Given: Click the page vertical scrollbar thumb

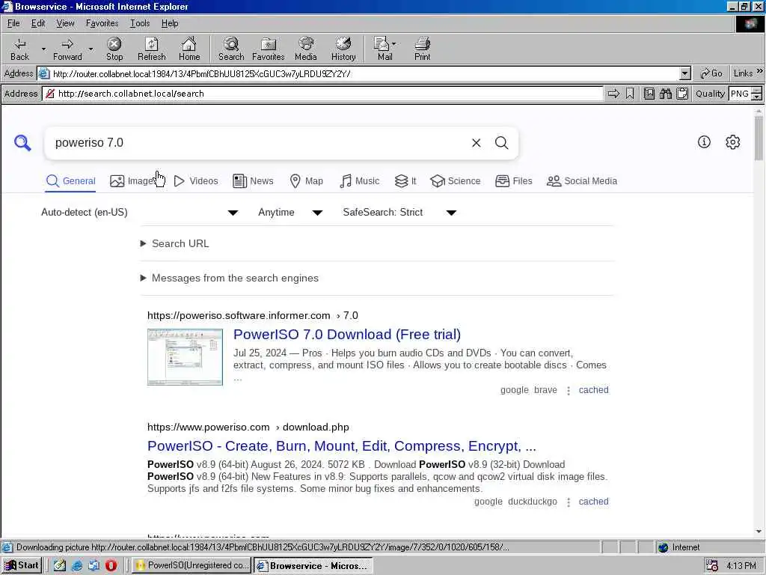Looking at the screenshot, I should (759, 139).
